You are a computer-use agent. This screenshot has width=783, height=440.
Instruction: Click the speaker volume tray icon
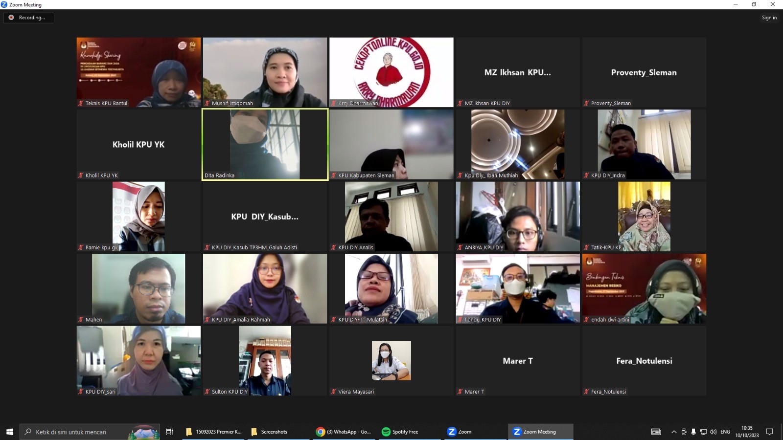coord(713,432)
